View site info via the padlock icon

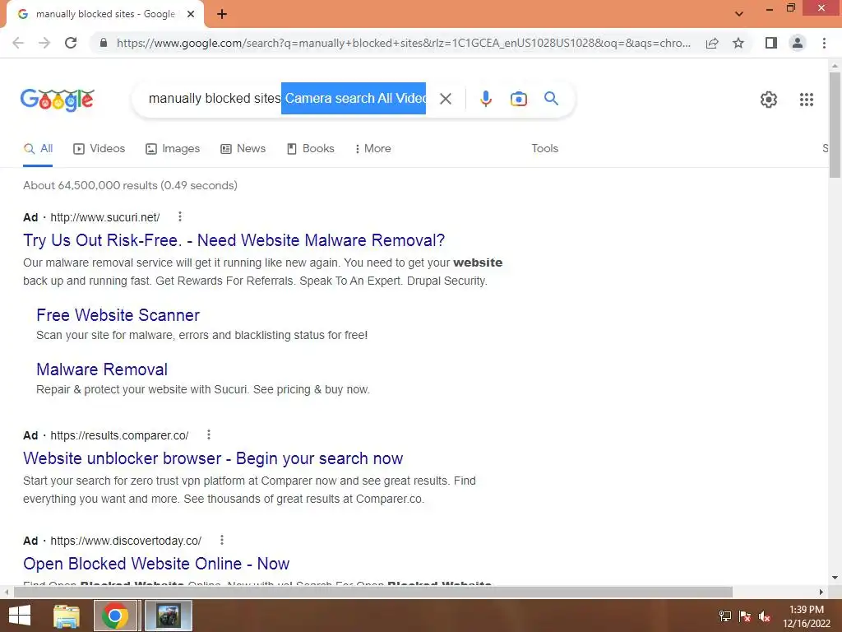coord(104,43)
